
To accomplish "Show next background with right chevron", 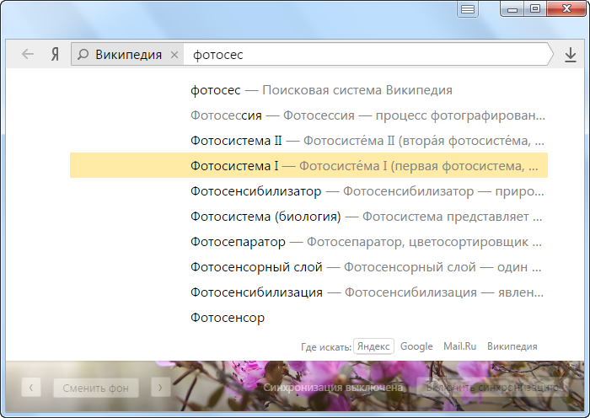I will pos(160,388).
